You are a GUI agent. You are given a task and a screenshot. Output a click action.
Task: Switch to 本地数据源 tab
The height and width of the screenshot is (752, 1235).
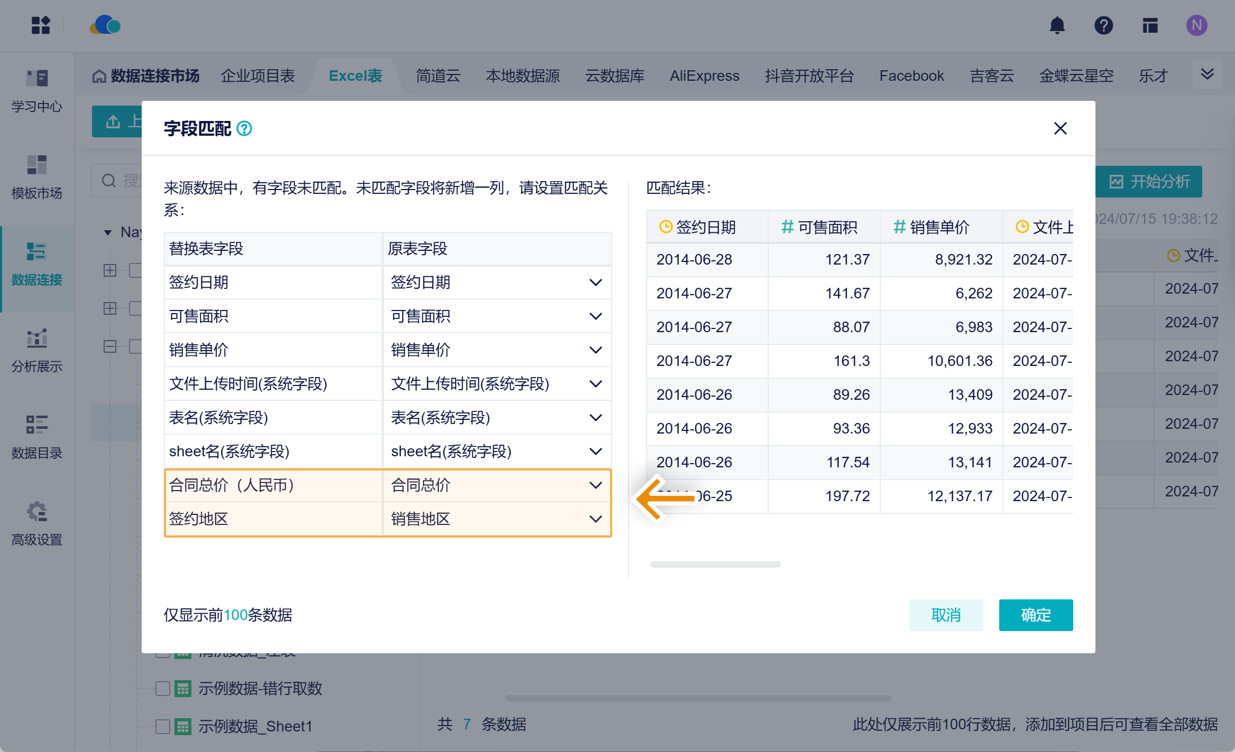coord(522,76)
